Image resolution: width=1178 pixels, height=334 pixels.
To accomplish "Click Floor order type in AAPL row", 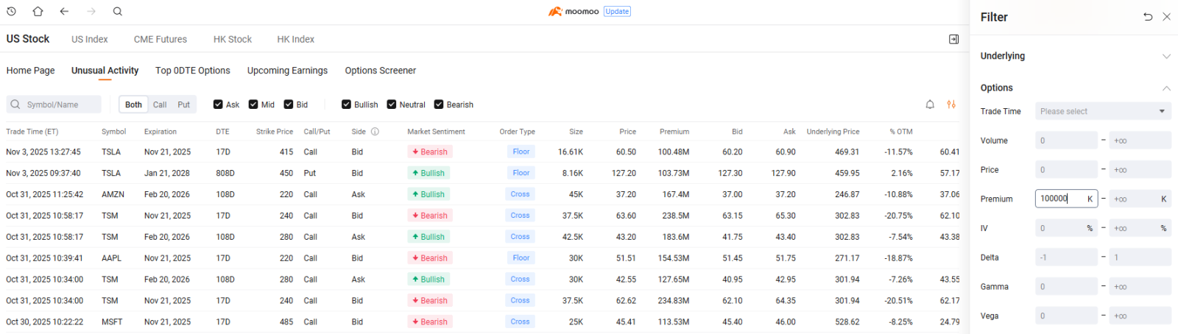I will pos(521,258).
